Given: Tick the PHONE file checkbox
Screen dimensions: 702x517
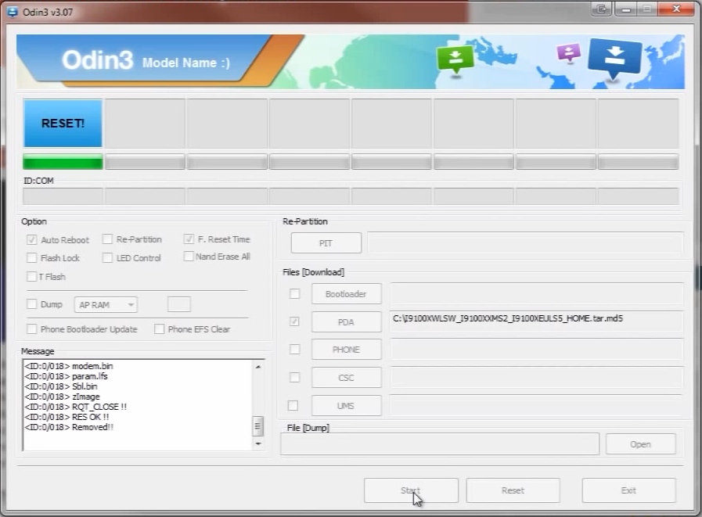Looking at the screenshot, I should pos(294,349).
